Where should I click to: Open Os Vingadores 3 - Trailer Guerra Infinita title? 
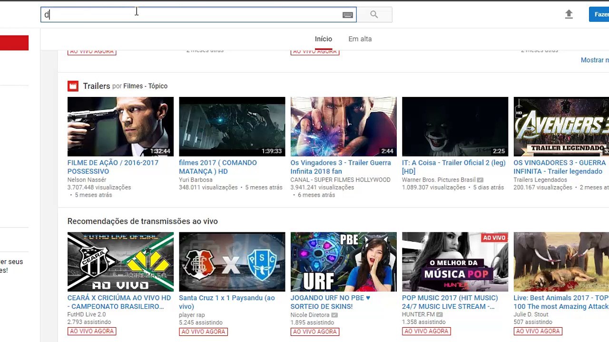341,167
